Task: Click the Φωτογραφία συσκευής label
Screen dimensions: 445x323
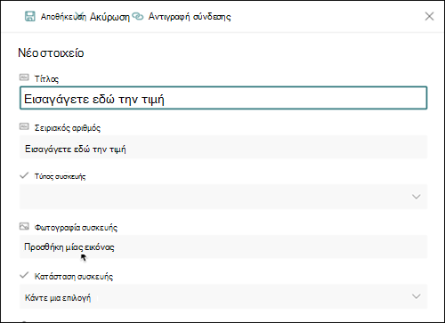Action: tap(76, 228)
